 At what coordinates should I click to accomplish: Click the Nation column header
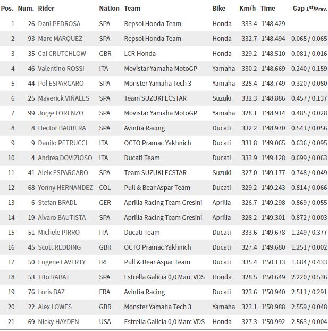109,9
